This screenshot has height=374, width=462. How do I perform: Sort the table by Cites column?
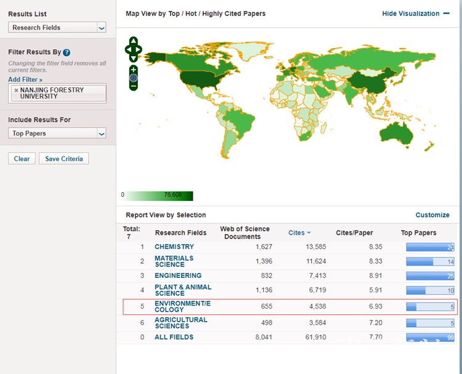[x=299, y=233]
